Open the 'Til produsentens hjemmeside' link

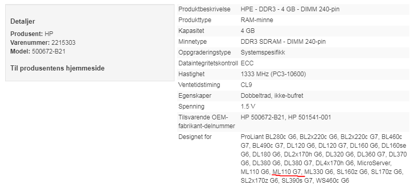[x=58, y=68]
